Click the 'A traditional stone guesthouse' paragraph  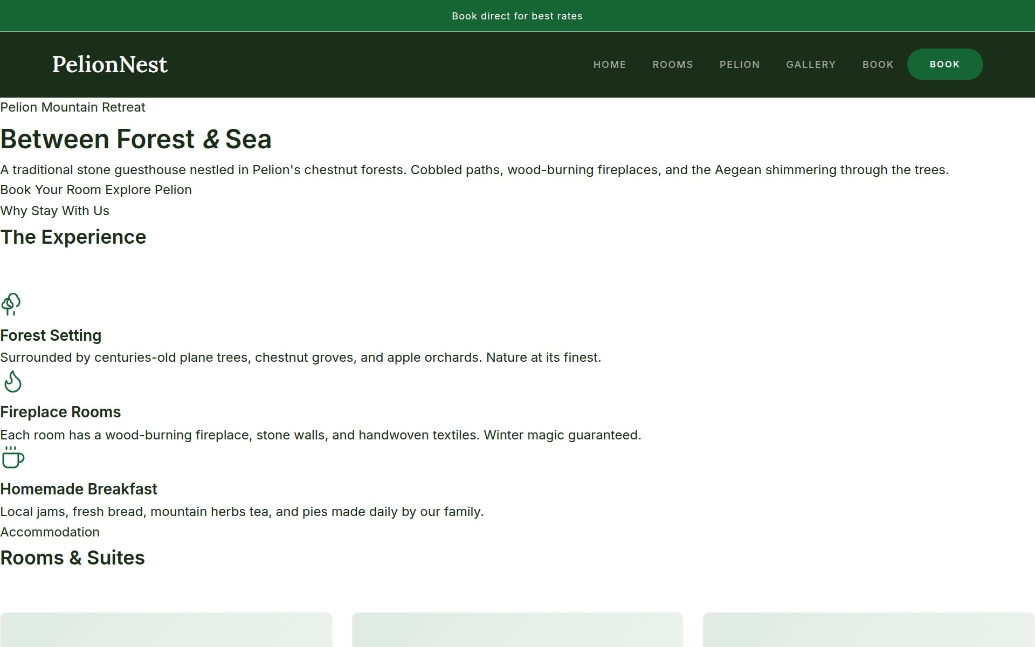(x=474, y=170)
